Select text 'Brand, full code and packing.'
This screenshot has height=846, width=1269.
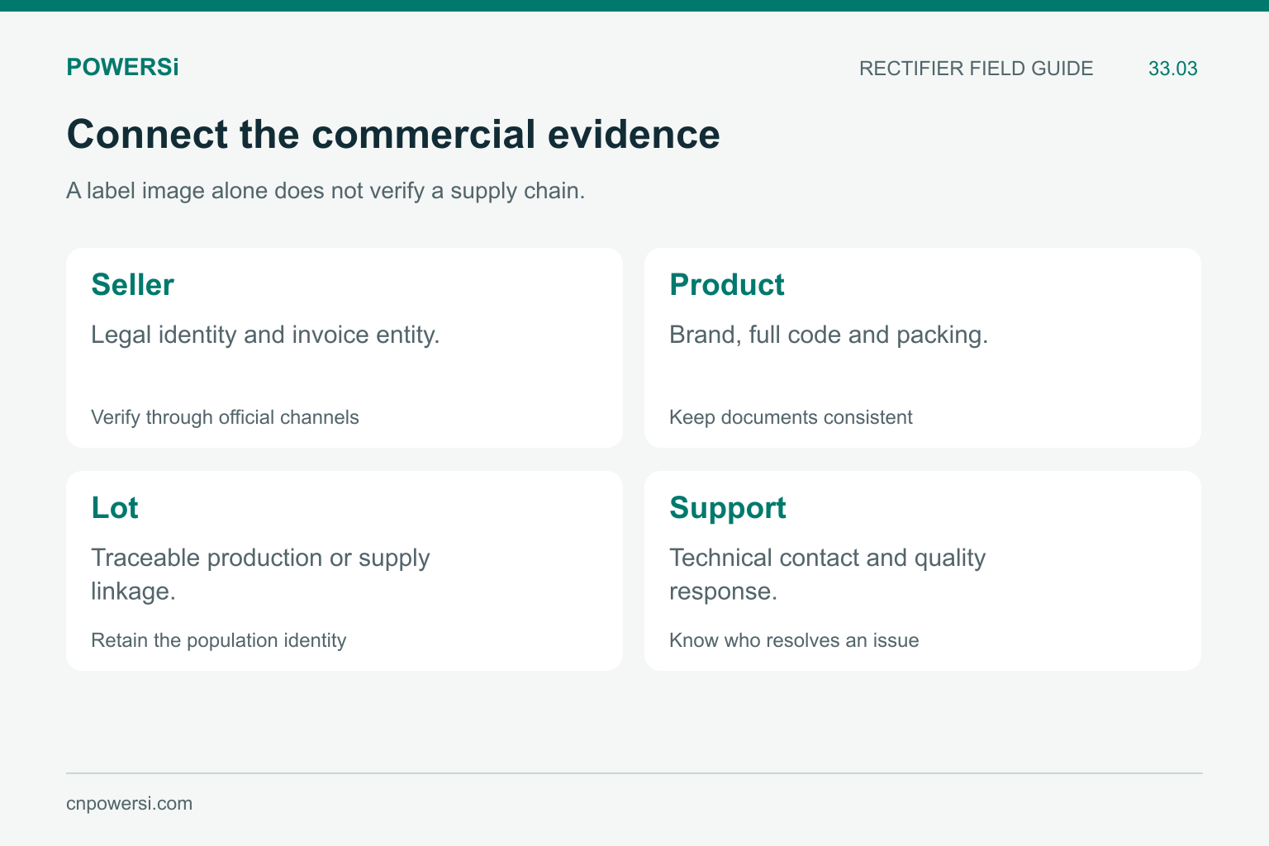[829, 335]
